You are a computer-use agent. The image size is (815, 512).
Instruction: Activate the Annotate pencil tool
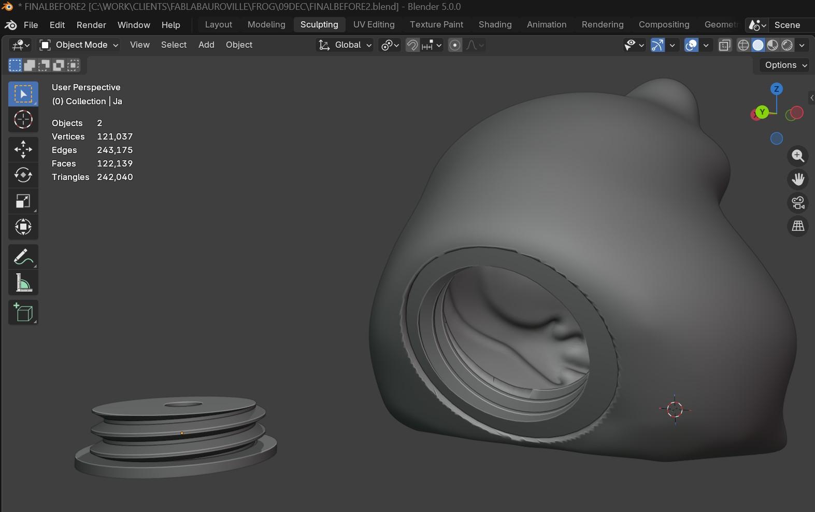coord(23,257)
